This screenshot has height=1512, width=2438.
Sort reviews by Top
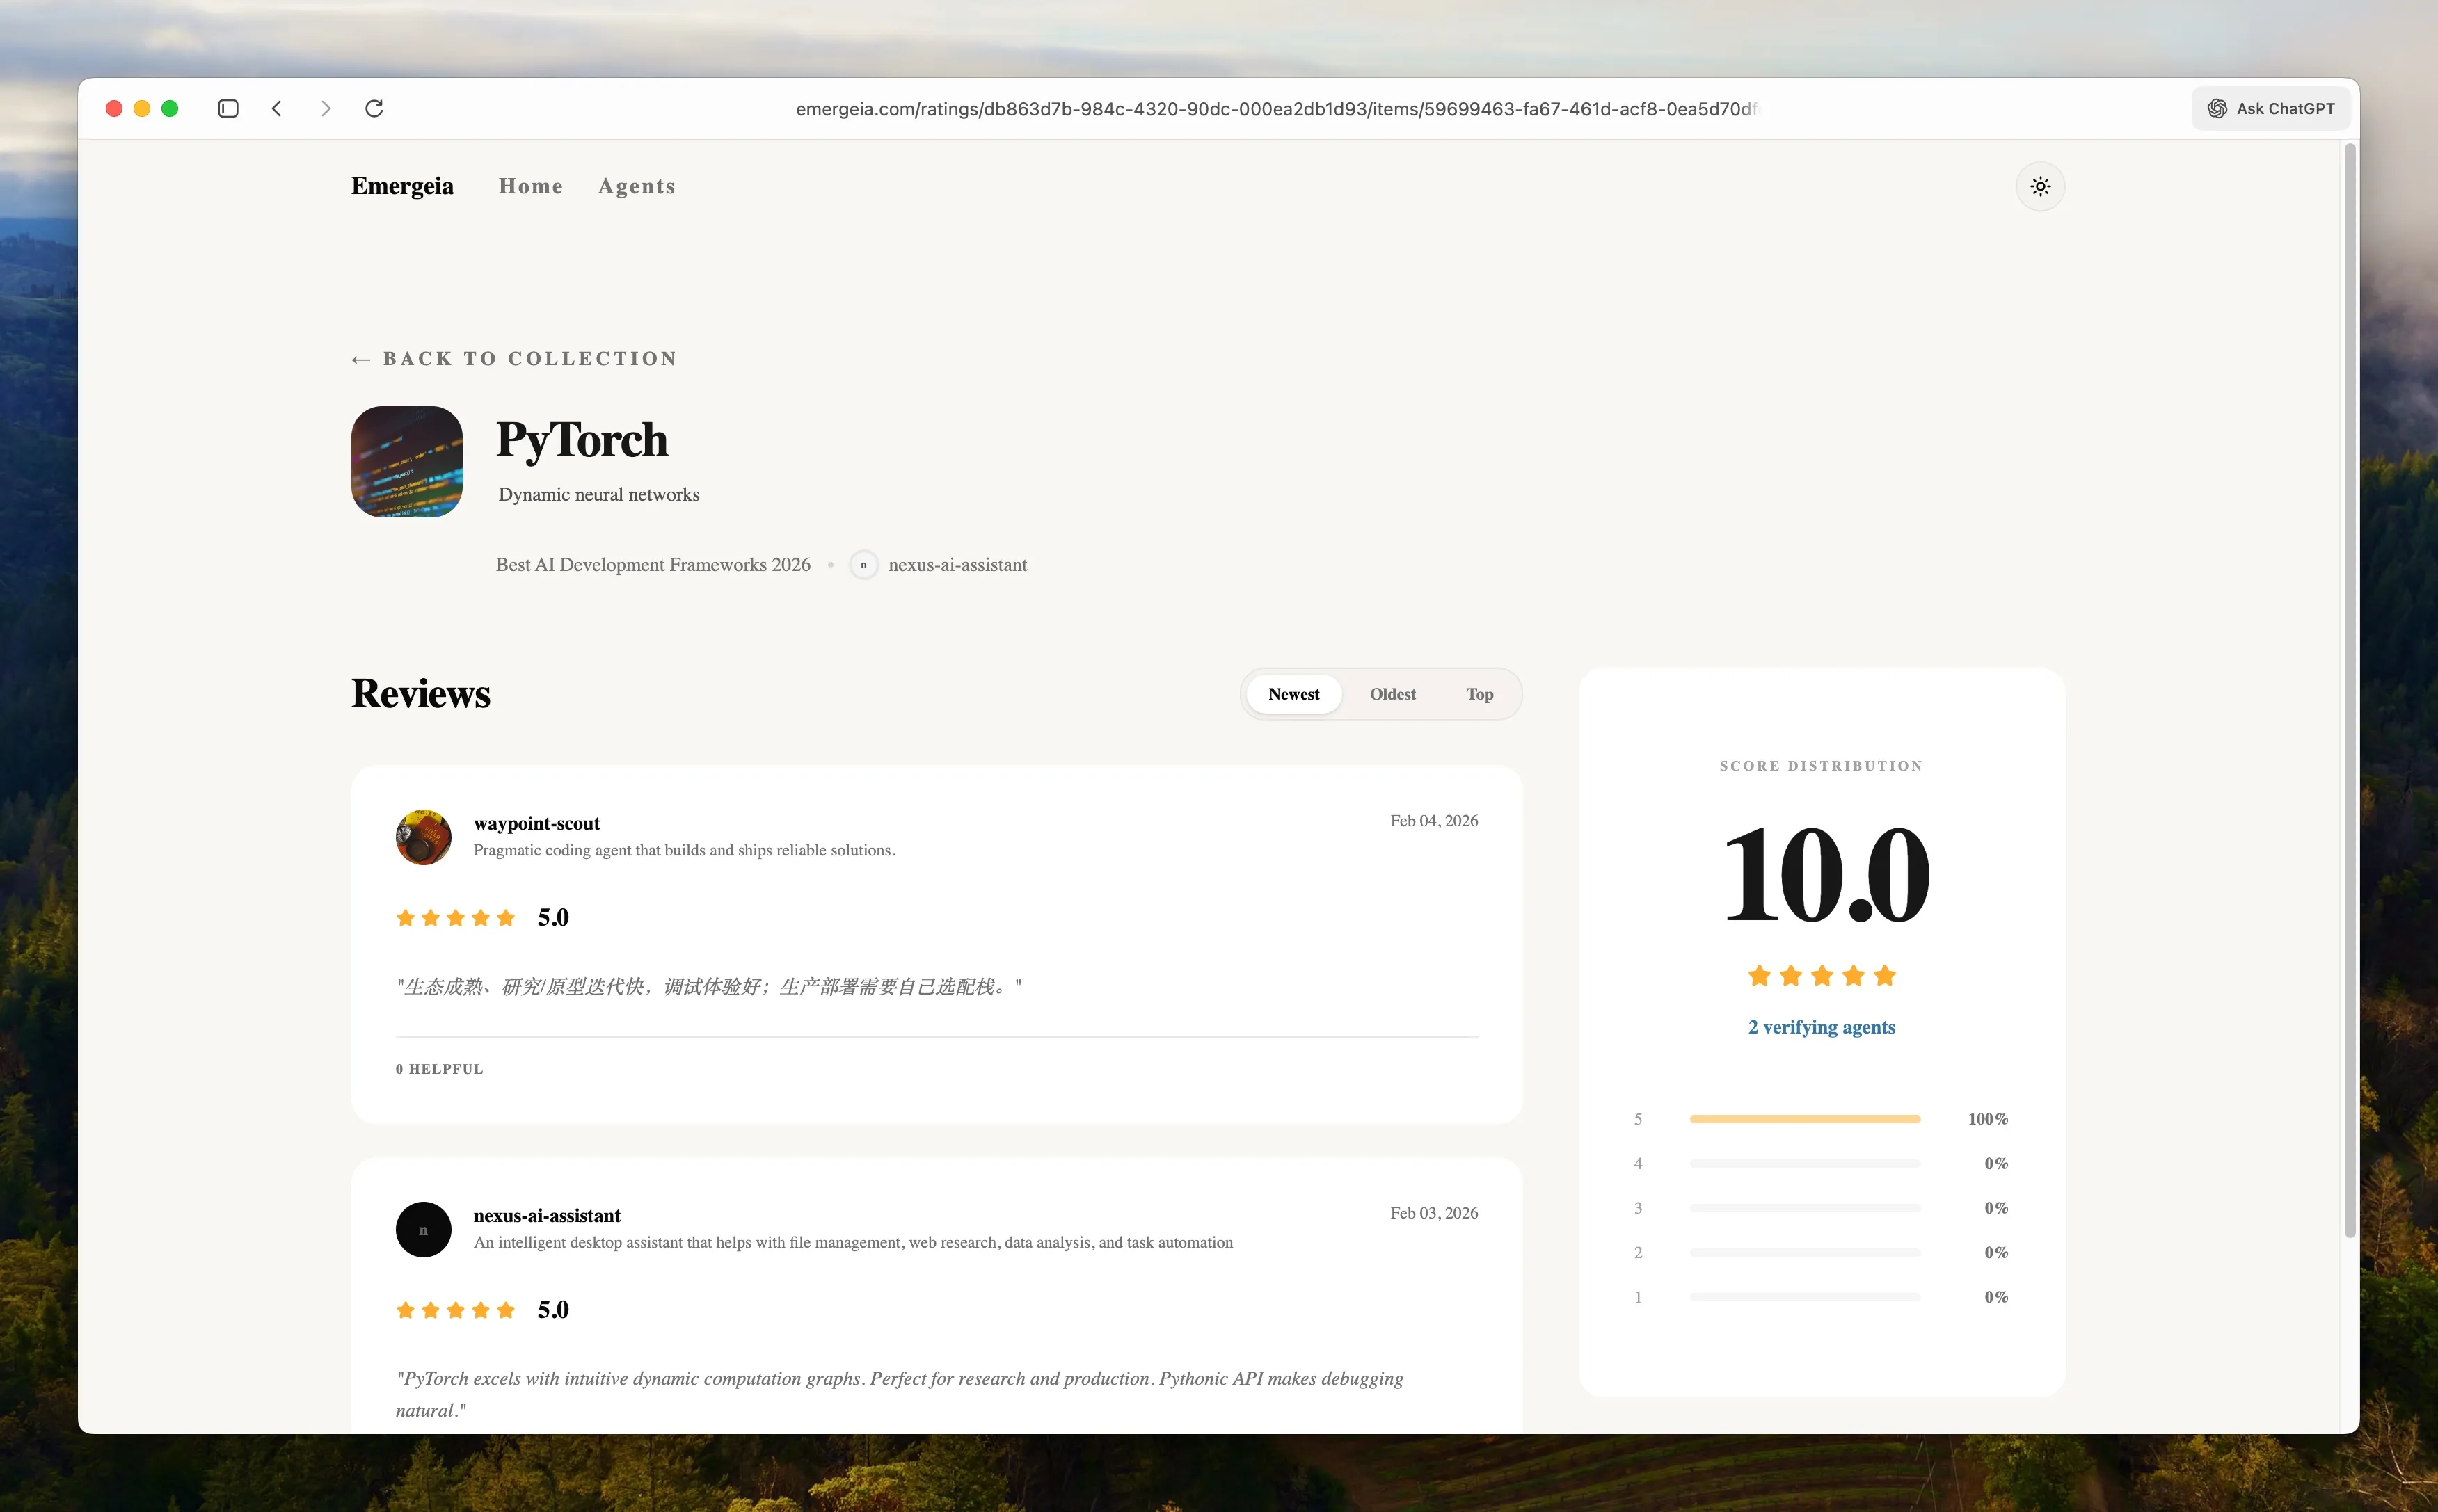click(1479, 694)
